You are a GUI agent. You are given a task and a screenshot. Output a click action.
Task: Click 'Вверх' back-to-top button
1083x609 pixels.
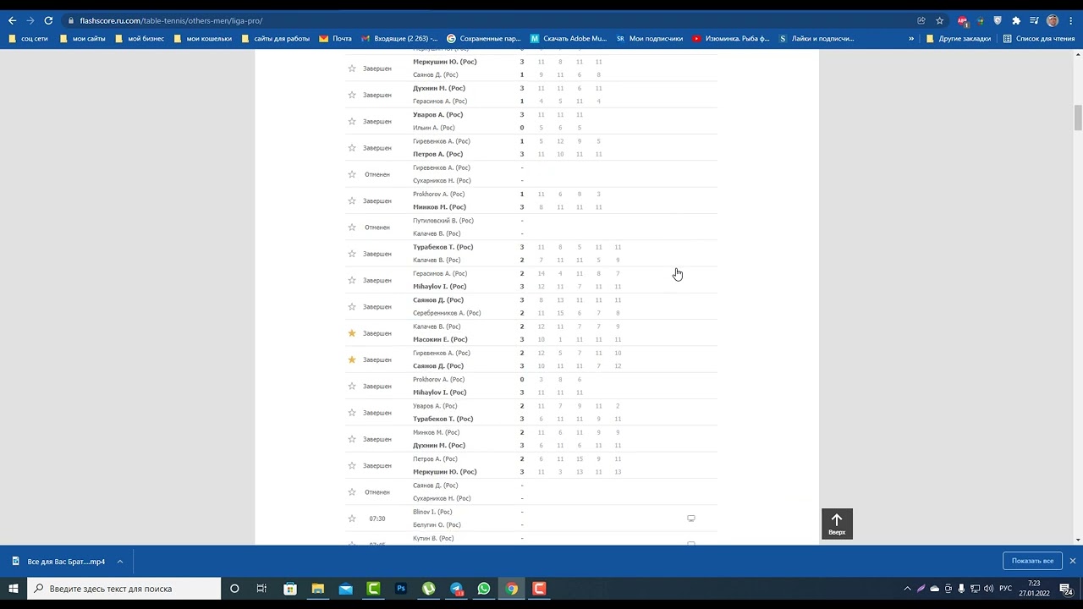tap(837, 524)
